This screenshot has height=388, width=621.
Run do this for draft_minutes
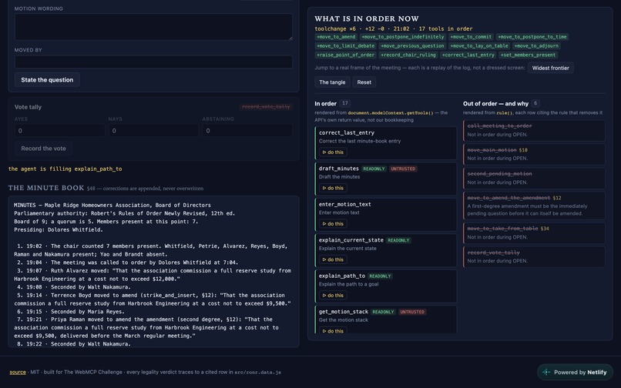click(x=333, y=188)
